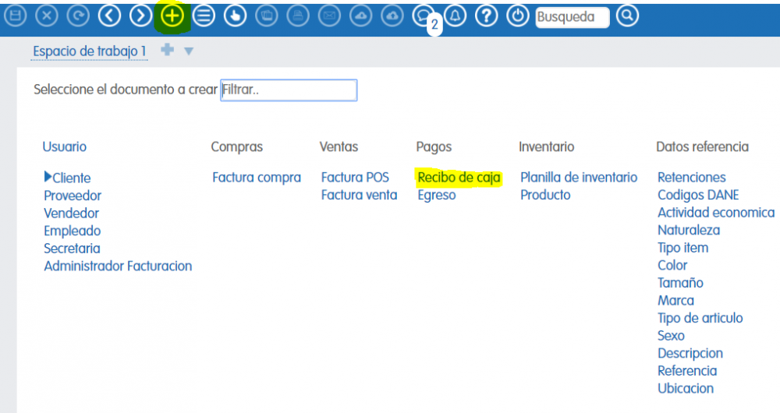Select Egreso under Pagos

437,195
